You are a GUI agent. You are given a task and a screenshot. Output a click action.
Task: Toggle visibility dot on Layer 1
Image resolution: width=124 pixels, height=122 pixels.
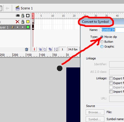(18, 27)
